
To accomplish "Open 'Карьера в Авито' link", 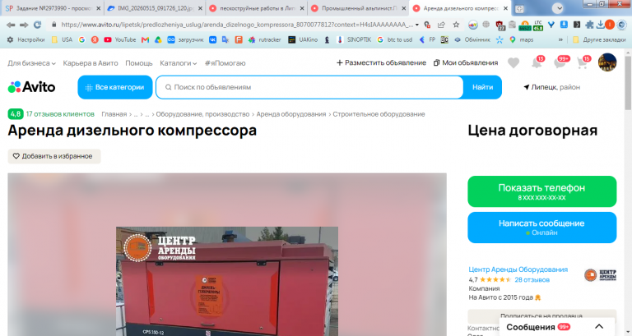I will click(91, 63).
